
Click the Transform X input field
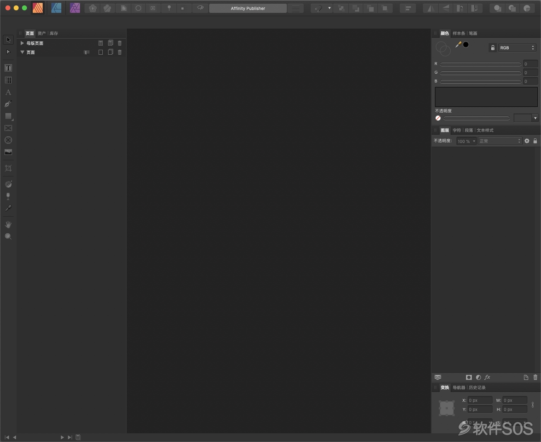point(480,400)
